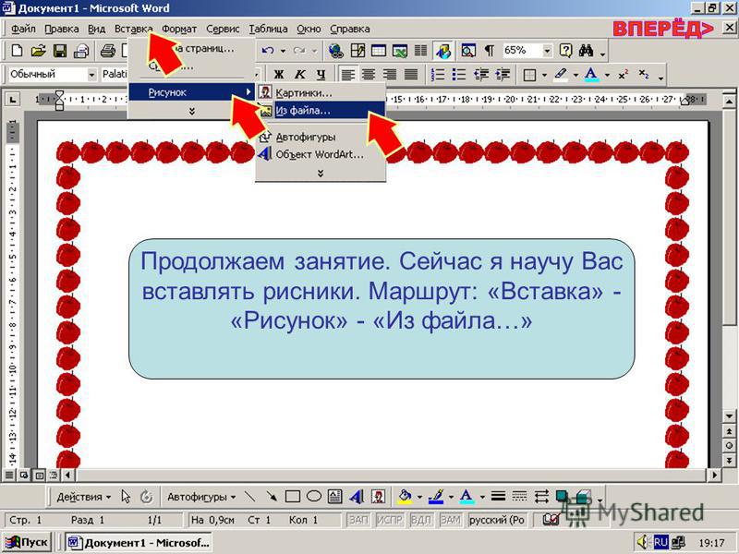Open the Tables and Borders toolbar
Screen dimensions: 739x554
357,51
